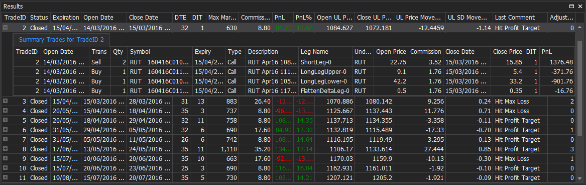Maximize the Results panel

(571, 7)
